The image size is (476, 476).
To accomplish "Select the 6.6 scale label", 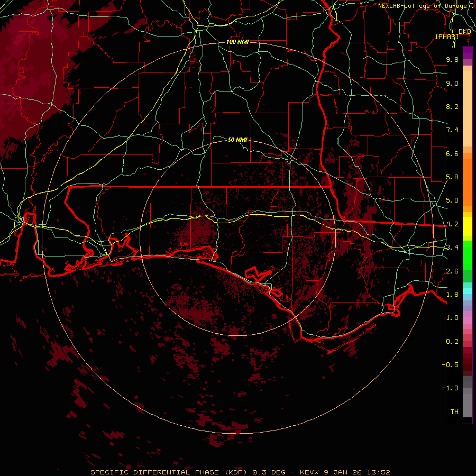I will pos(452,153).
